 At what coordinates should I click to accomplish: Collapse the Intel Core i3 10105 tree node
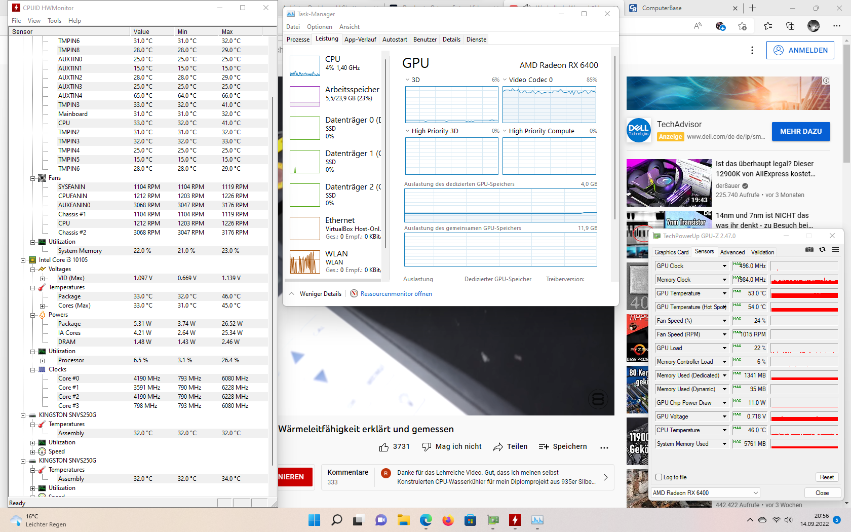coord(23,260)
